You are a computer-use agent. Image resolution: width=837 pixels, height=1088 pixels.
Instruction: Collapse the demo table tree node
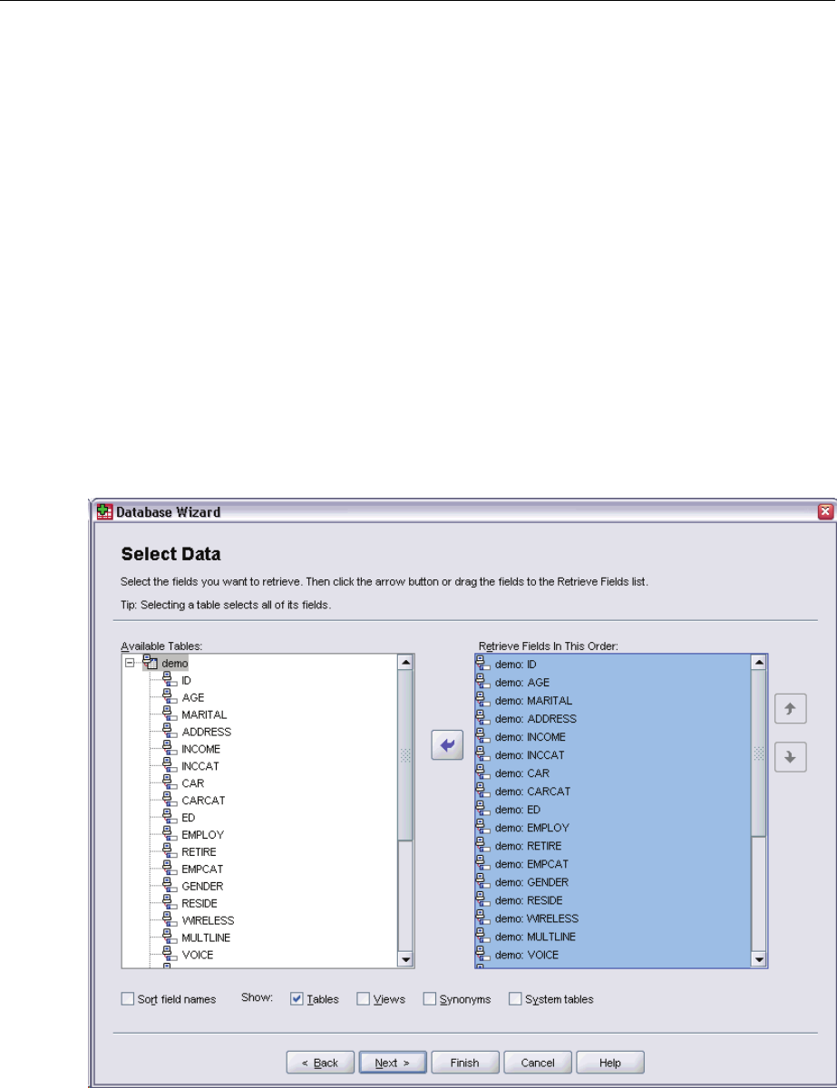(130, 663)
